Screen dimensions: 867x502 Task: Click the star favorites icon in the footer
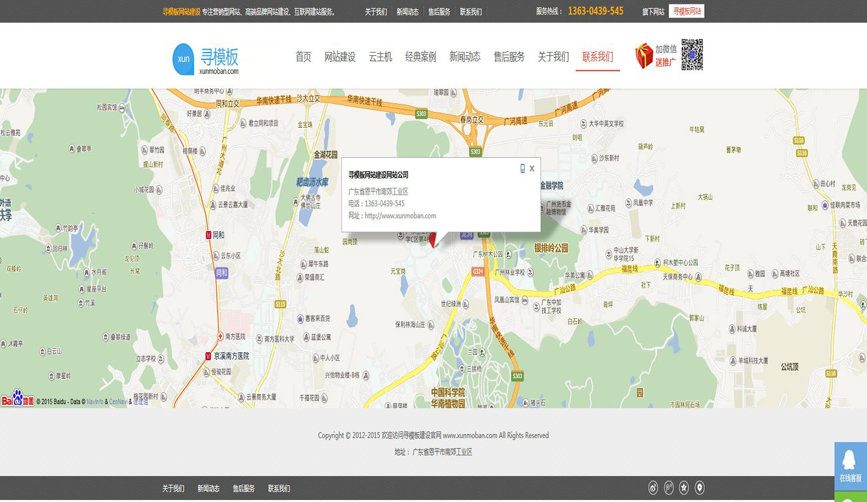pyautogui.click(x=684, y=489)
